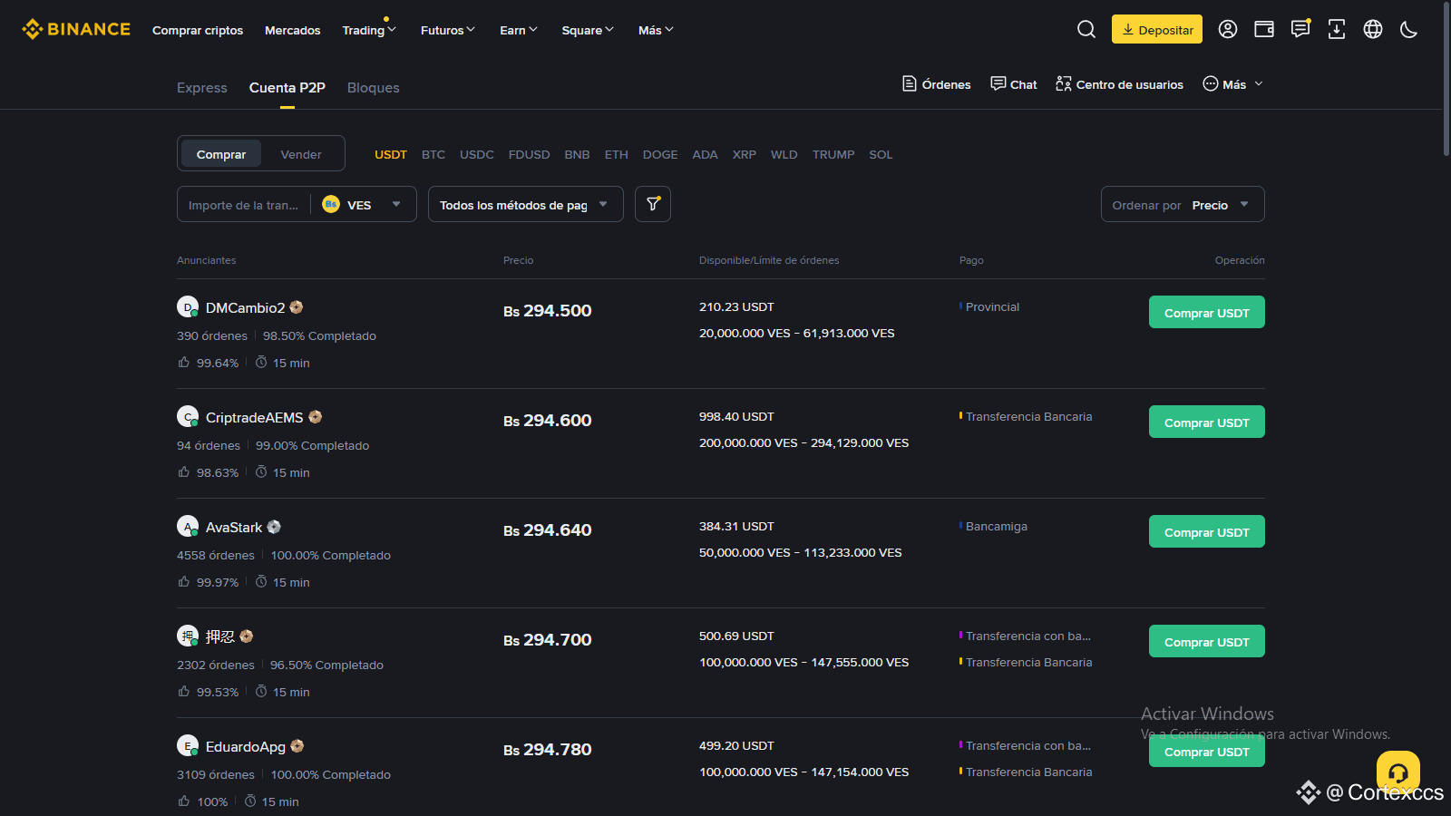Screen dimensions: 1451x816
Task: Buy USDT from AvaStark
Action: coord(1207,531)
